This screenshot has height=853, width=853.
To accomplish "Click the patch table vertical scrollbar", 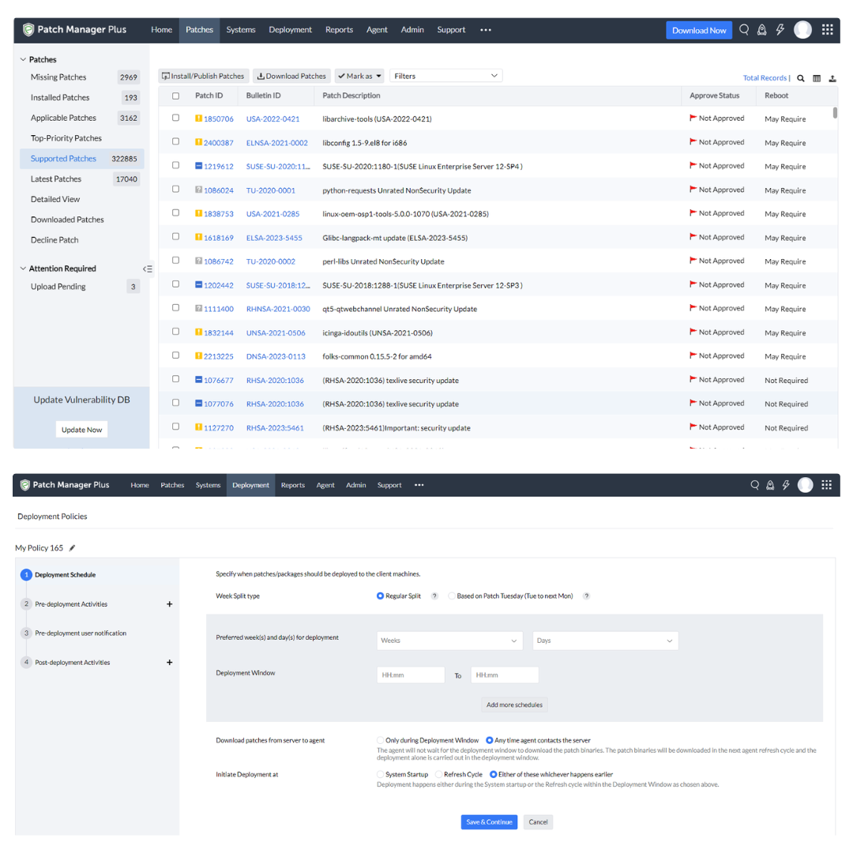I will tap(835, 113).
